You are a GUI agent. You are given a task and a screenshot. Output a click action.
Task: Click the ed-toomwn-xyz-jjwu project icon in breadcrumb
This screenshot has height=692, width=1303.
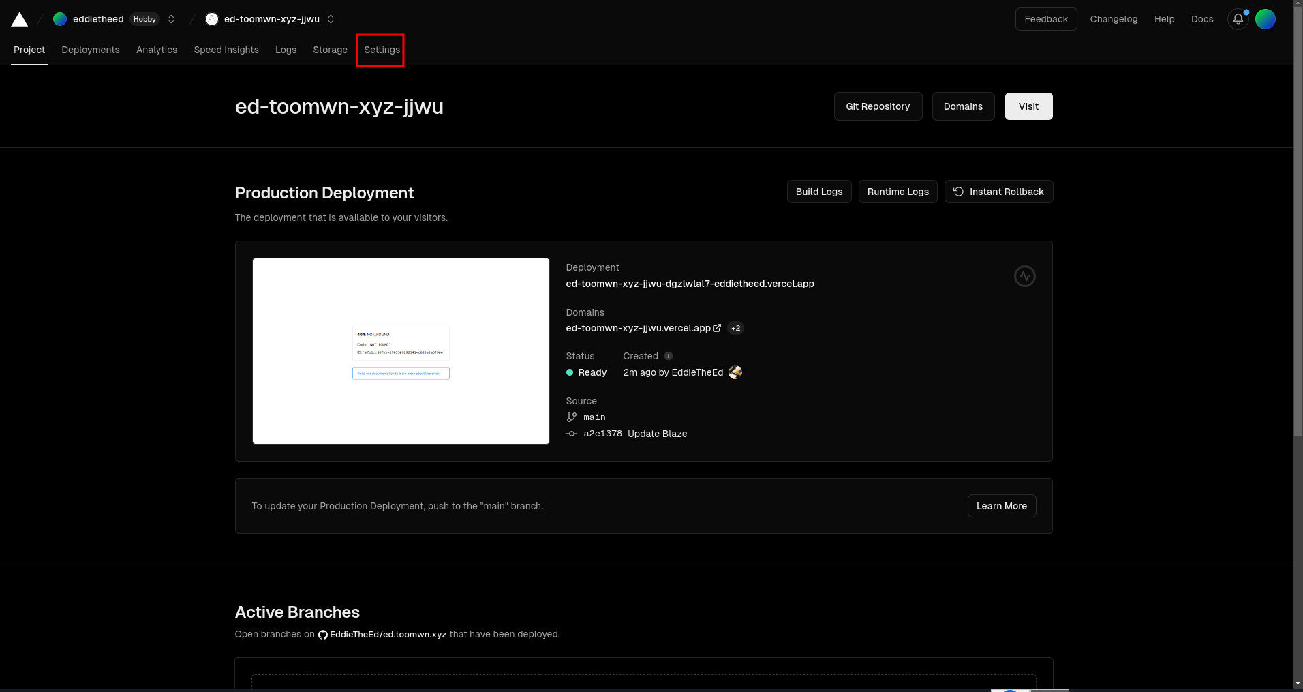point(212,19)
